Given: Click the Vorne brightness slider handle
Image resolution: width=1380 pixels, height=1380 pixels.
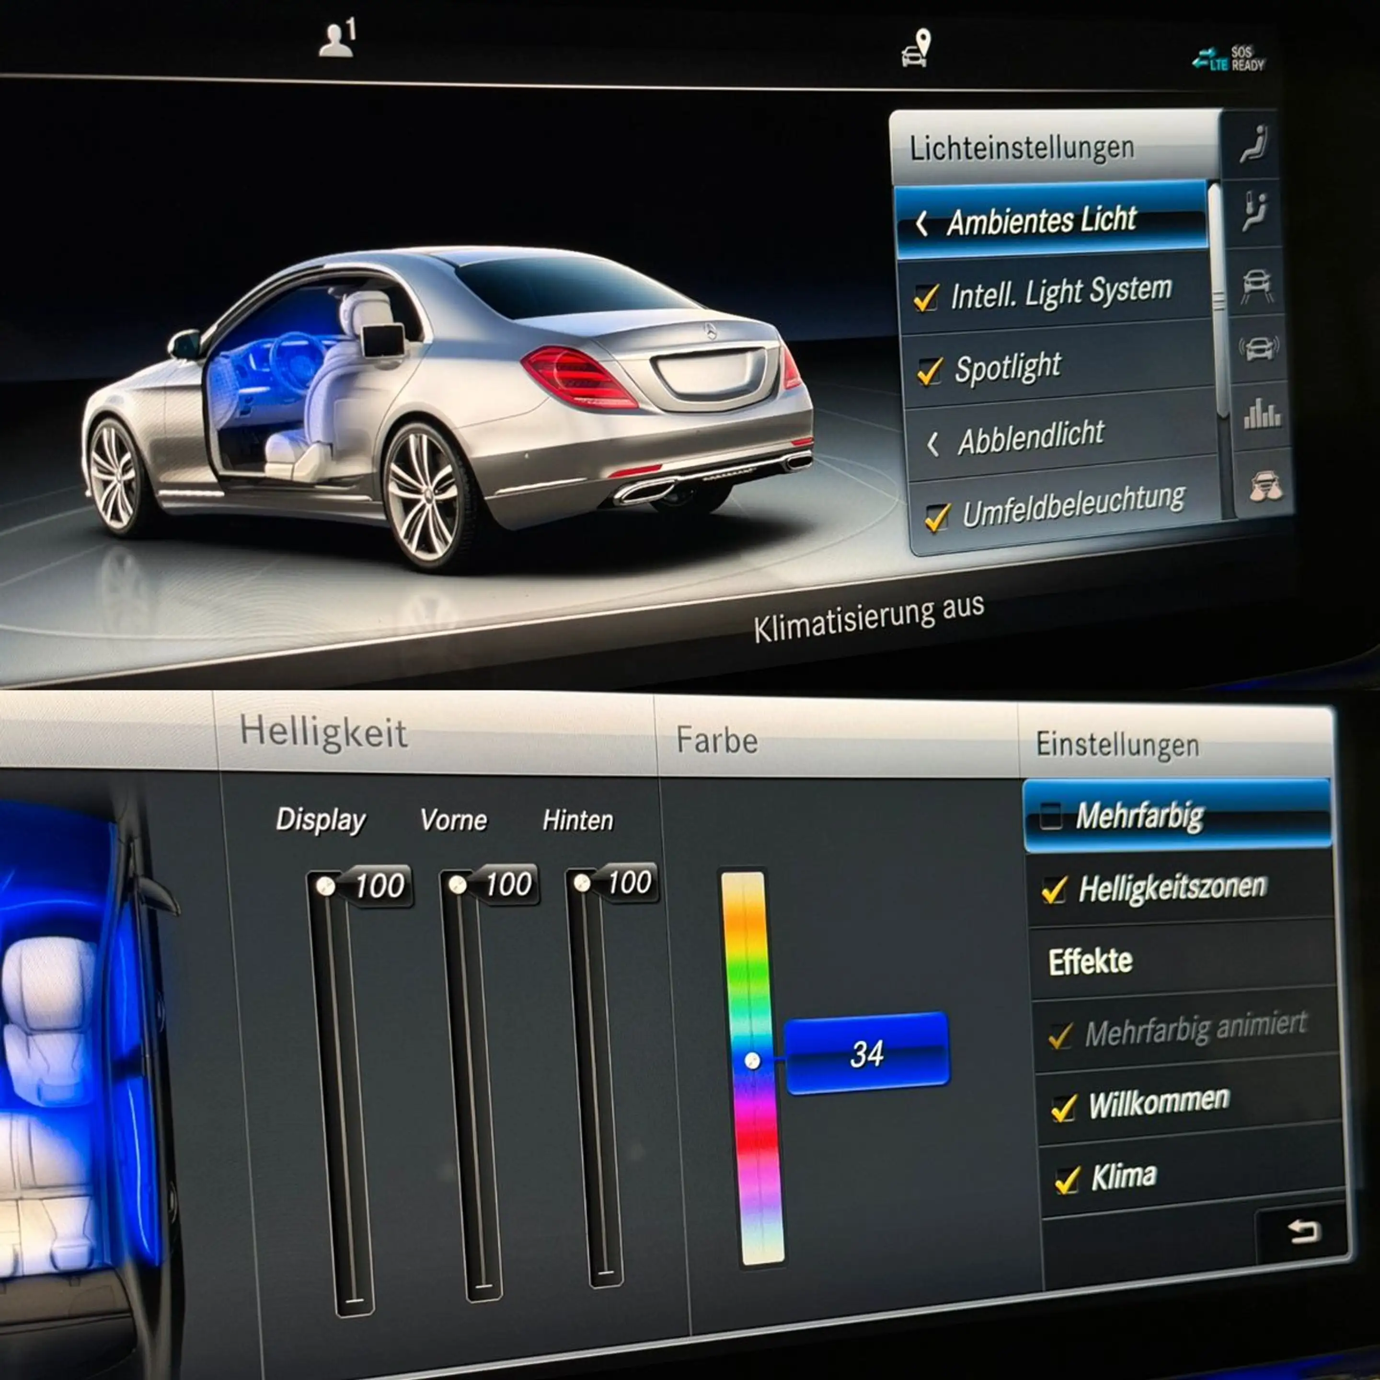Looking at the screenshot, I should 458,885.
